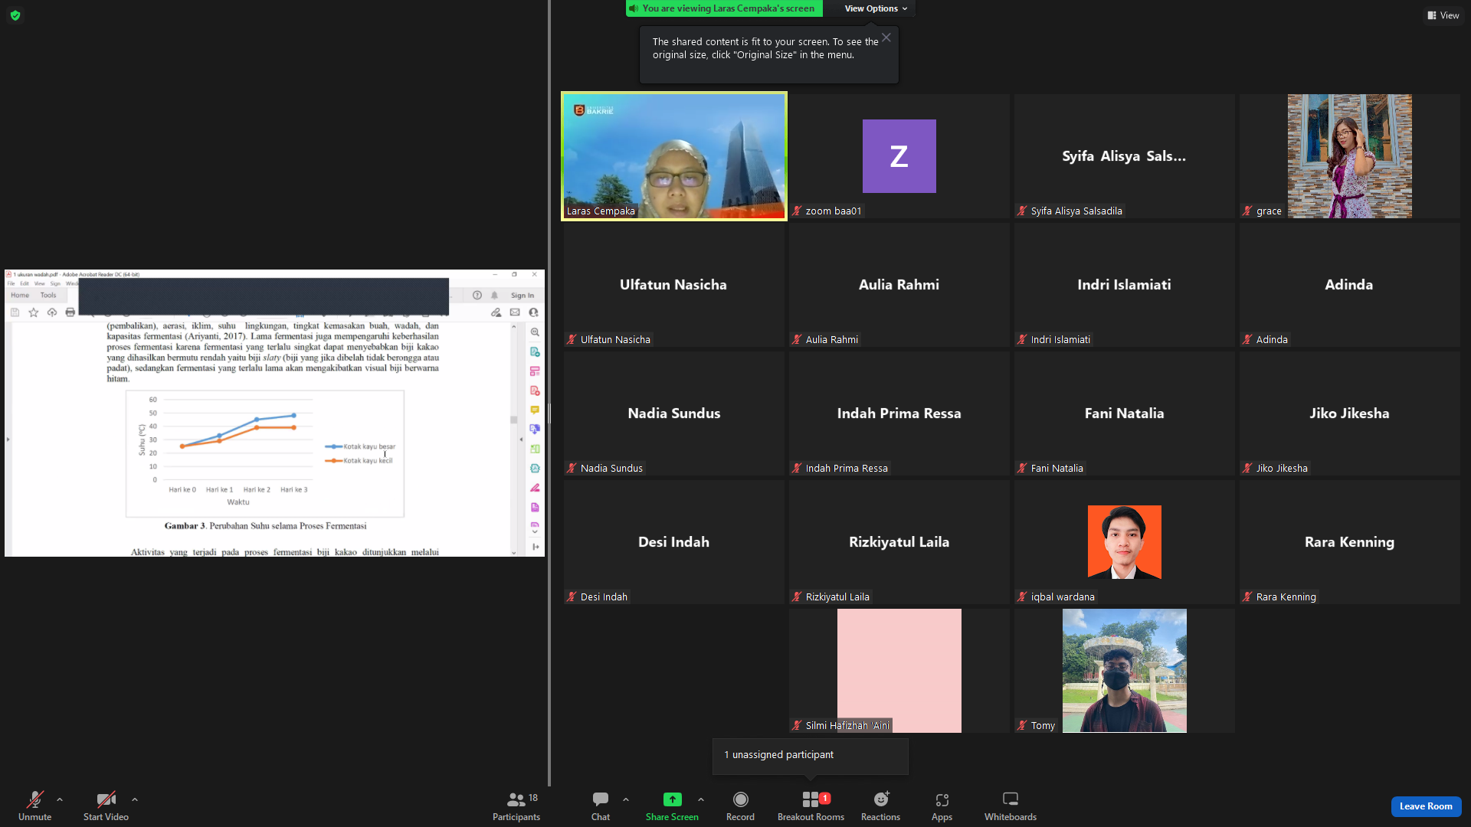This screenshot has width=1471, height=827.
Task: Click the Acrobat notifications bell icon
Action: 495,296
